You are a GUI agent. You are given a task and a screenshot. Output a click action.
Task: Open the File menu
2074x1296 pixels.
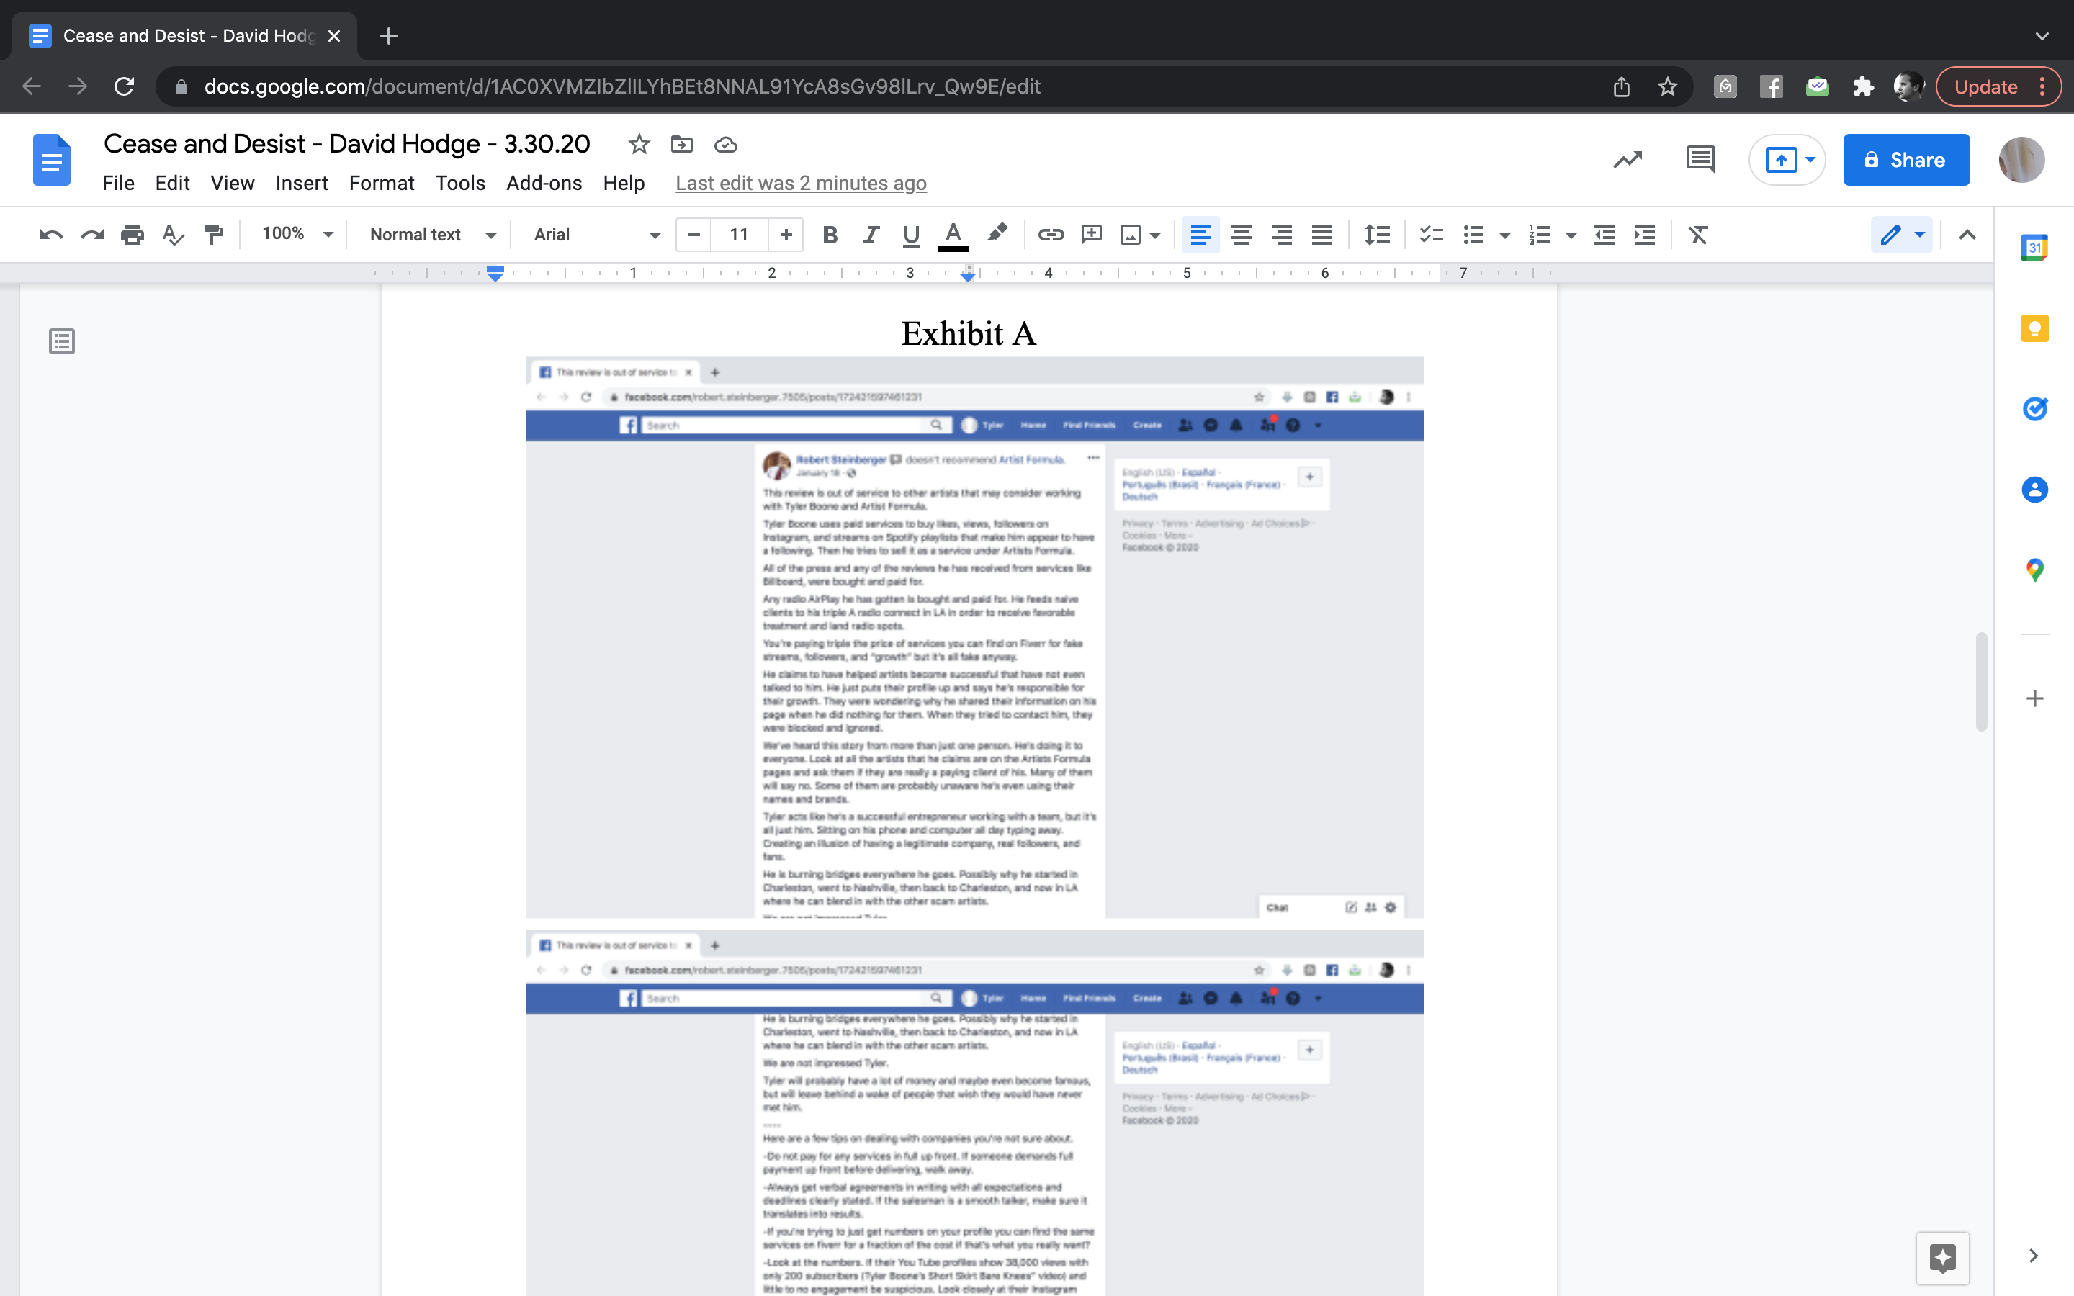(118, 184)
